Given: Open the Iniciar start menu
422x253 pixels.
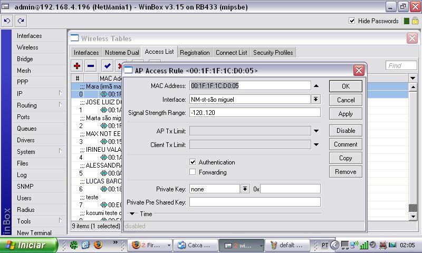Looking at the screenshot, I should tap(28, 245).
